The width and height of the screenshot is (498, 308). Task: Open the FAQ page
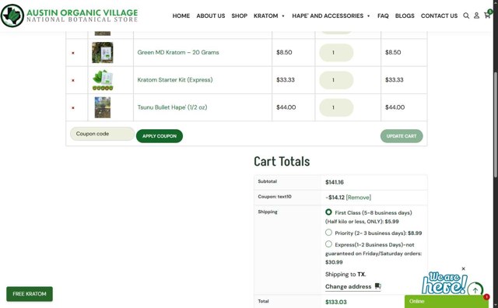383,16
